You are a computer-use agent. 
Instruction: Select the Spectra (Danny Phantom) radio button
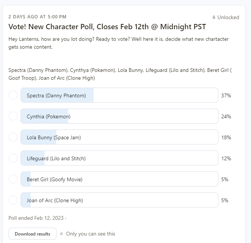click(x=13, y=95)
